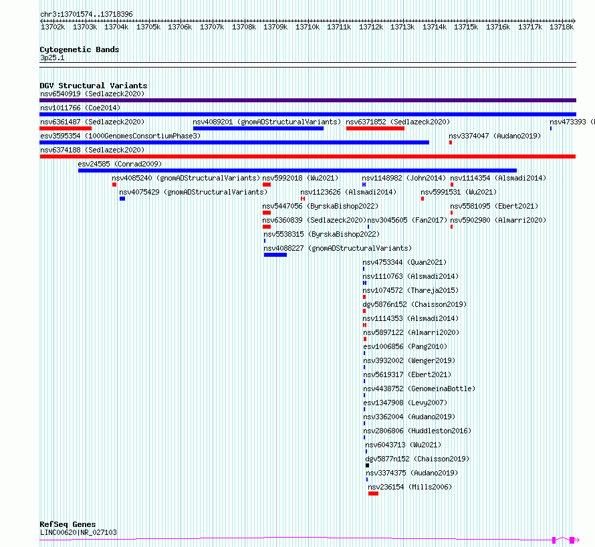
Task: Open nsv236154 (Mills2006) variant
Action: coord(410,487)
